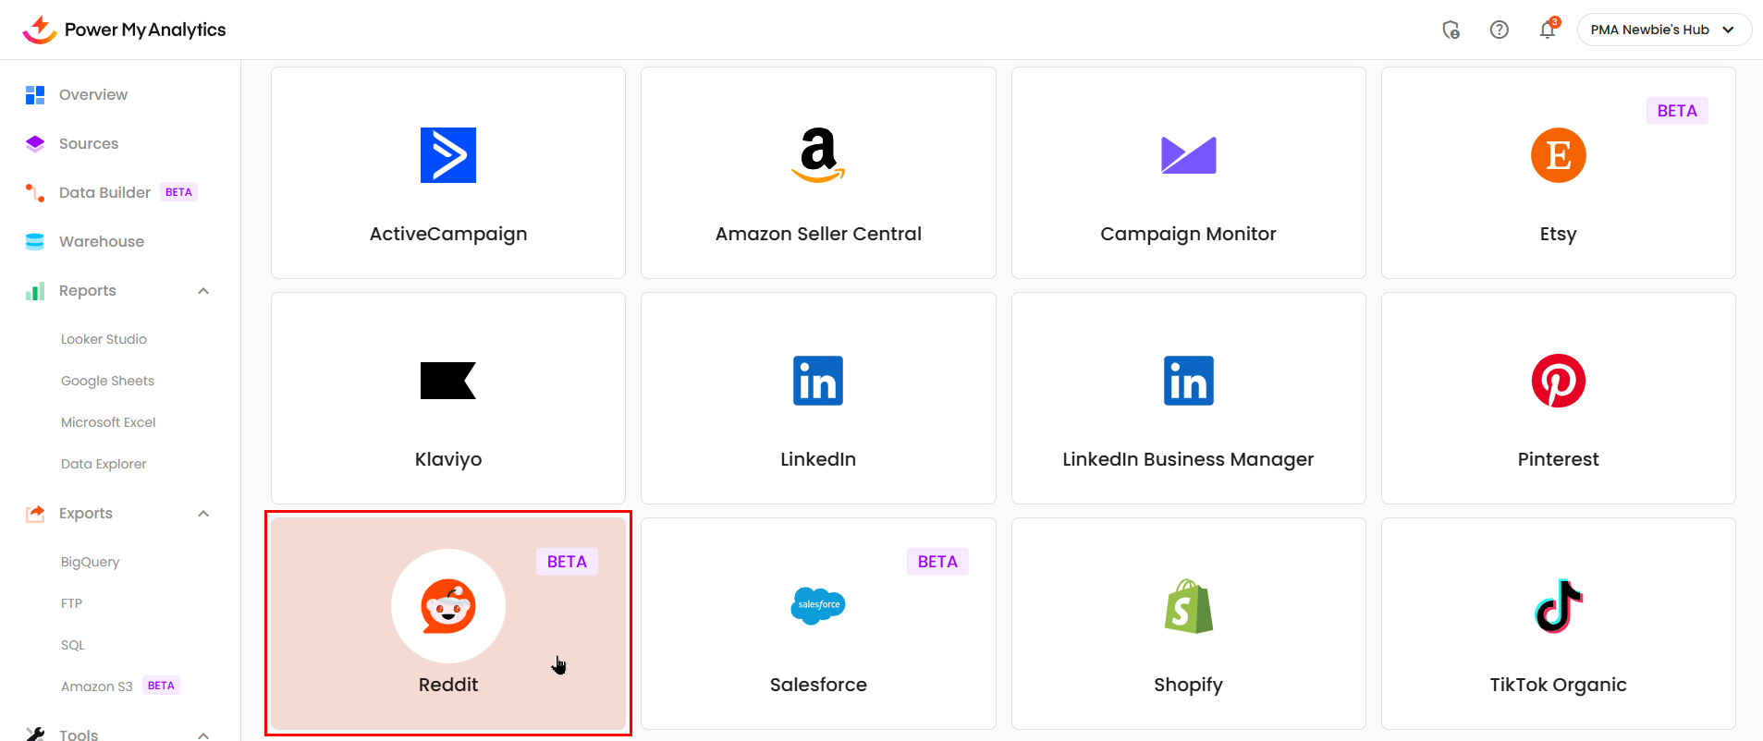Collapse the Exports section chevron
This screenshot has width=1763, height=741.
[203, 514]
